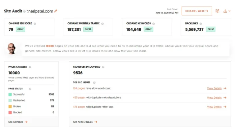This screenshot has height=133, width=236.
Task: Click arrow next to duplicate meta descriptions details
Action: 225,98
